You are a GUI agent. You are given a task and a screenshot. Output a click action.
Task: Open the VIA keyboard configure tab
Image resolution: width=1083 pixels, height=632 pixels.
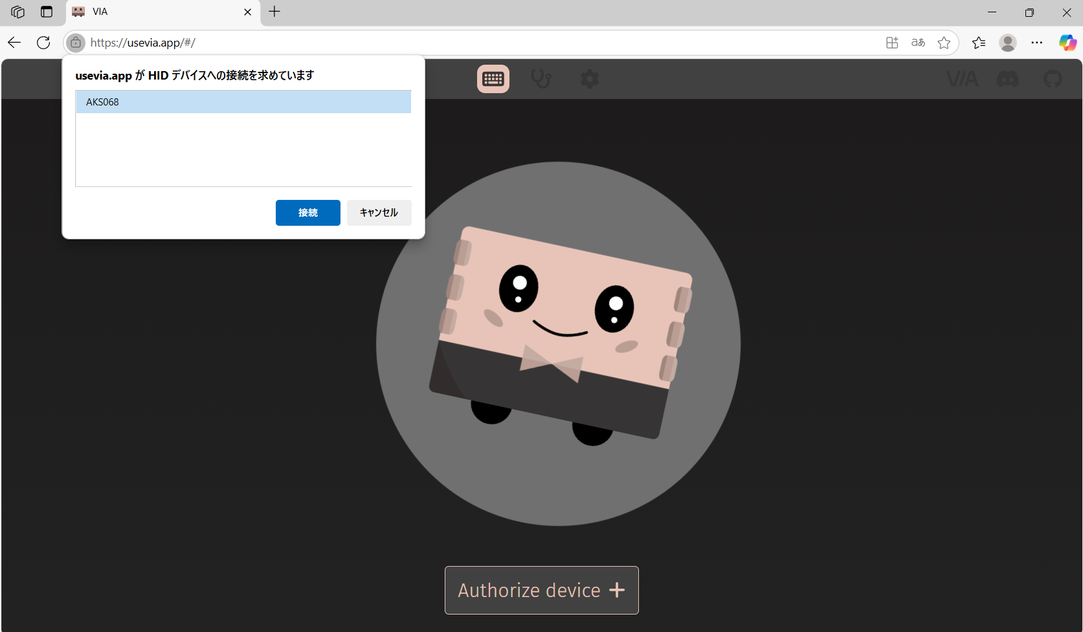(x=493, y=79)
